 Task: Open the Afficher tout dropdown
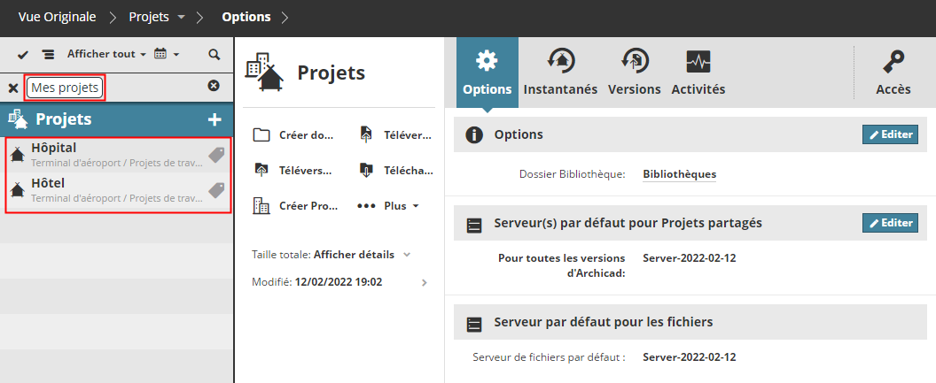pyautogui.click(x=106, y=54)
